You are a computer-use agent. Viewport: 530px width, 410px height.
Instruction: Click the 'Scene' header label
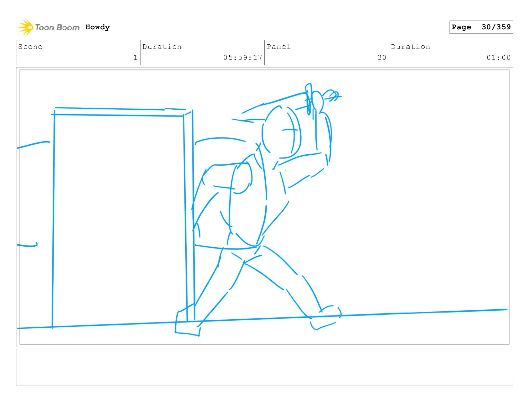[30, 47]
